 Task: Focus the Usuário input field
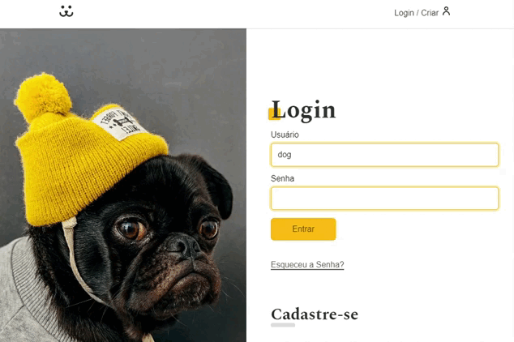(384, 155)
